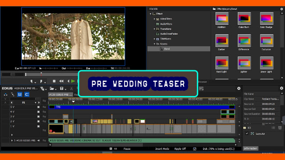Click the Open Project folder icon
This screenshot has width=285, height=160.
click(52, 88)
